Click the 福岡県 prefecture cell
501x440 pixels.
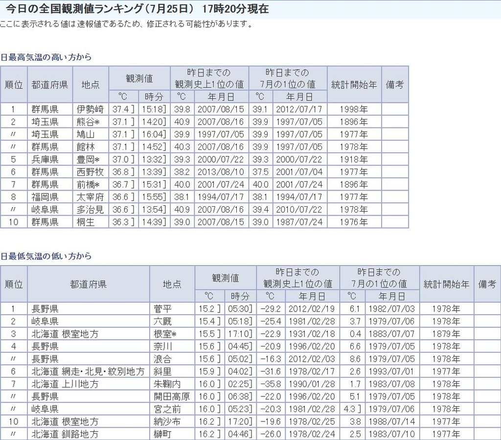pyautogui.click(x=45, y=196)
